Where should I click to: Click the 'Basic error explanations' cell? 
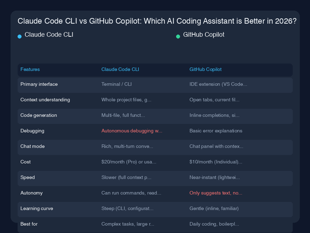point(216,131)
